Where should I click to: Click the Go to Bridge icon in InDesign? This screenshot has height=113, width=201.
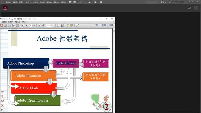[x=70, y=2]
